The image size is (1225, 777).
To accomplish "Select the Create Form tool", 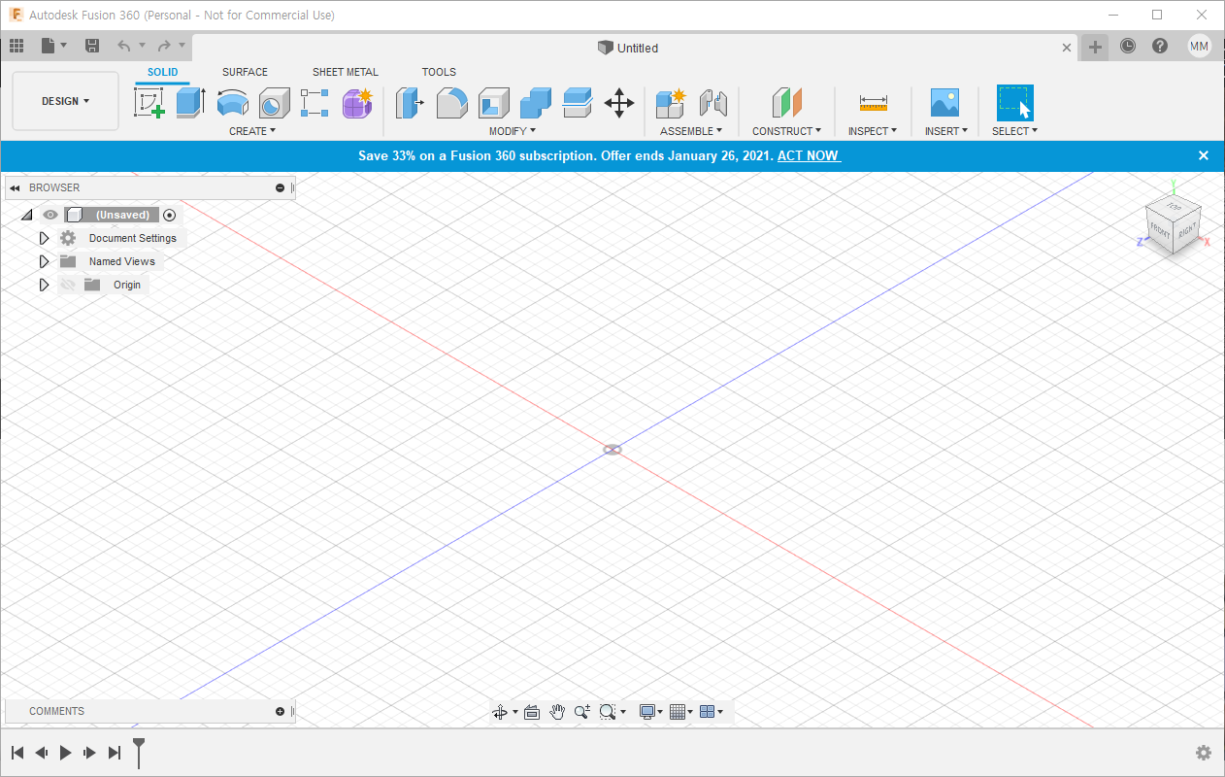I will [x=357, y=102].
